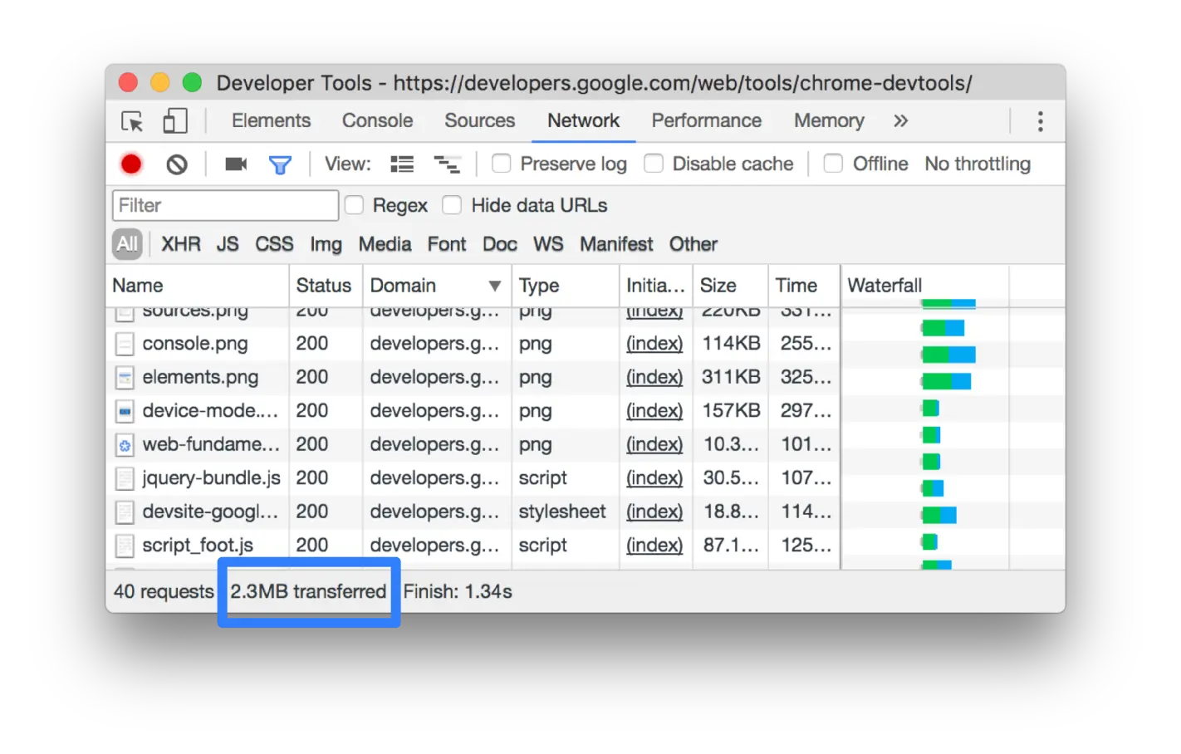Check Hide data URLs
Image resolution: width=1181 pixels, height=754 pixels.
coord(452,205)
